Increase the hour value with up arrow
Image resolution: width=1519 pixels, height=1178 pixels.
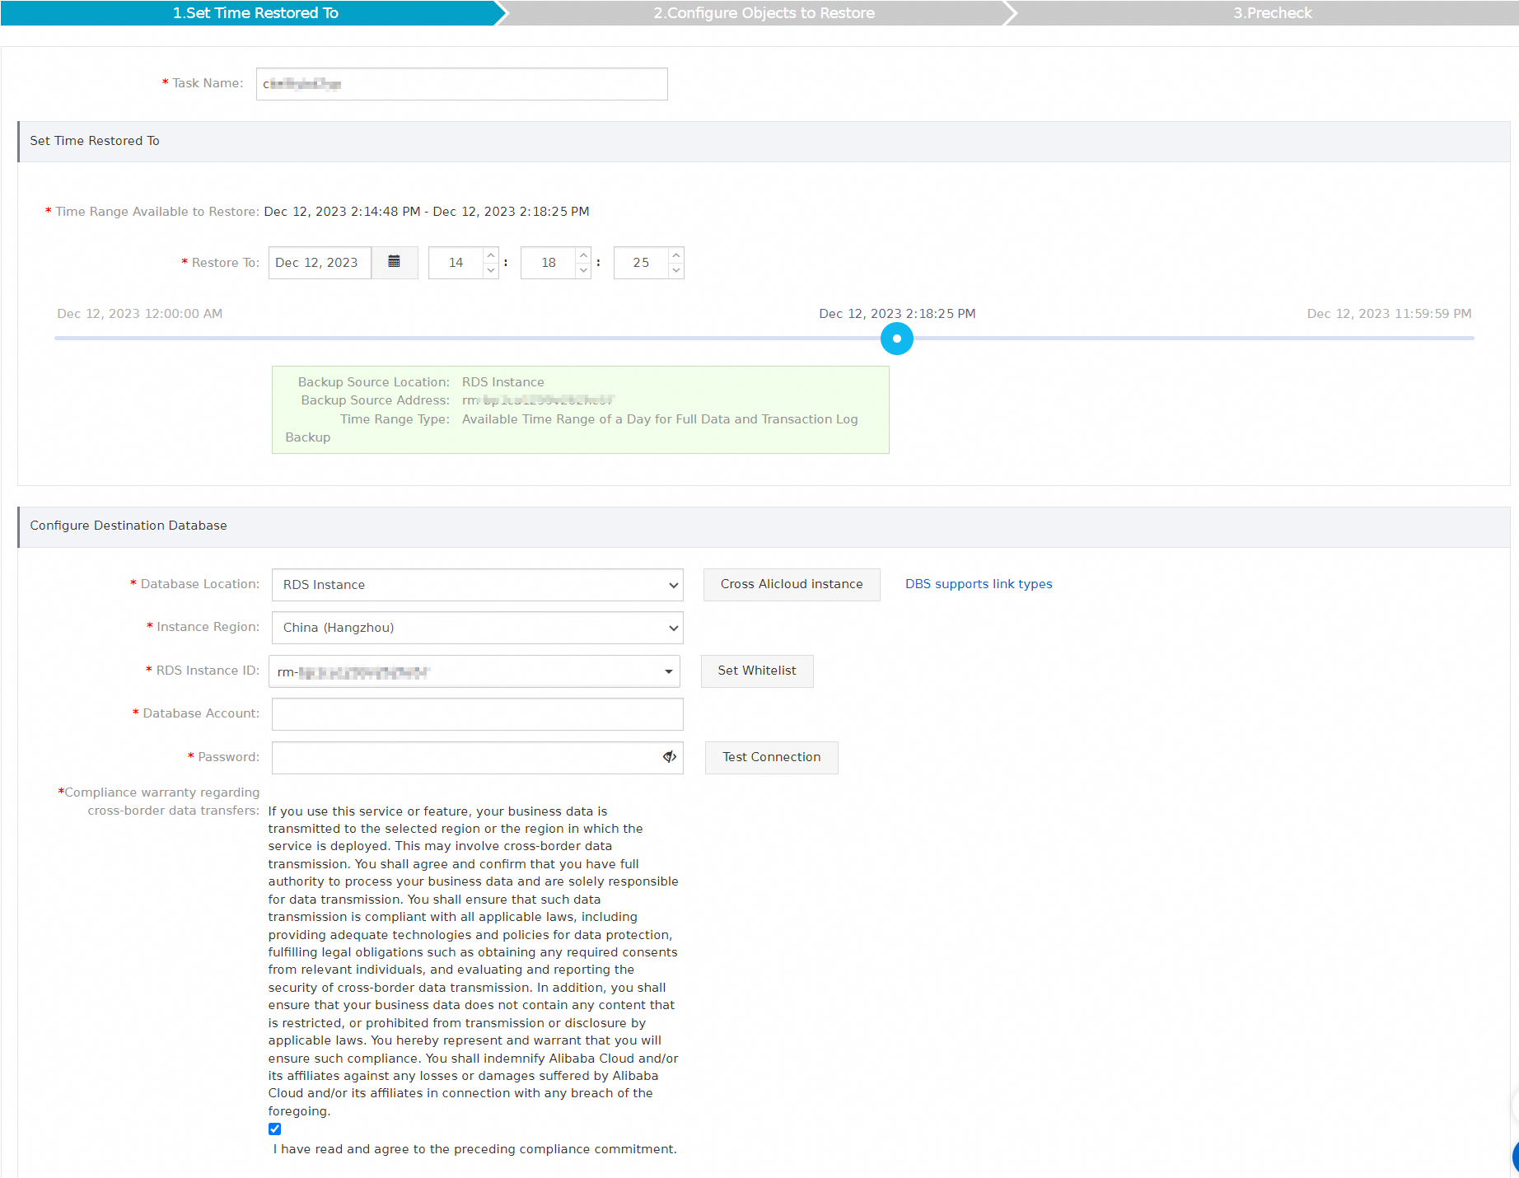click(x=491, y=255)
